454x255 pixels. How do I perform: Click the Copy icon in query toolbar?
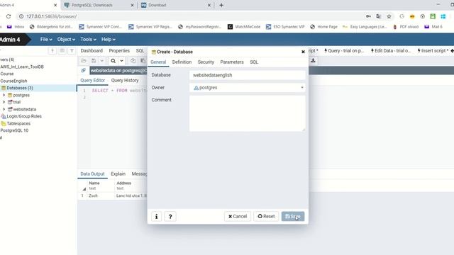[x=133, y=61]
